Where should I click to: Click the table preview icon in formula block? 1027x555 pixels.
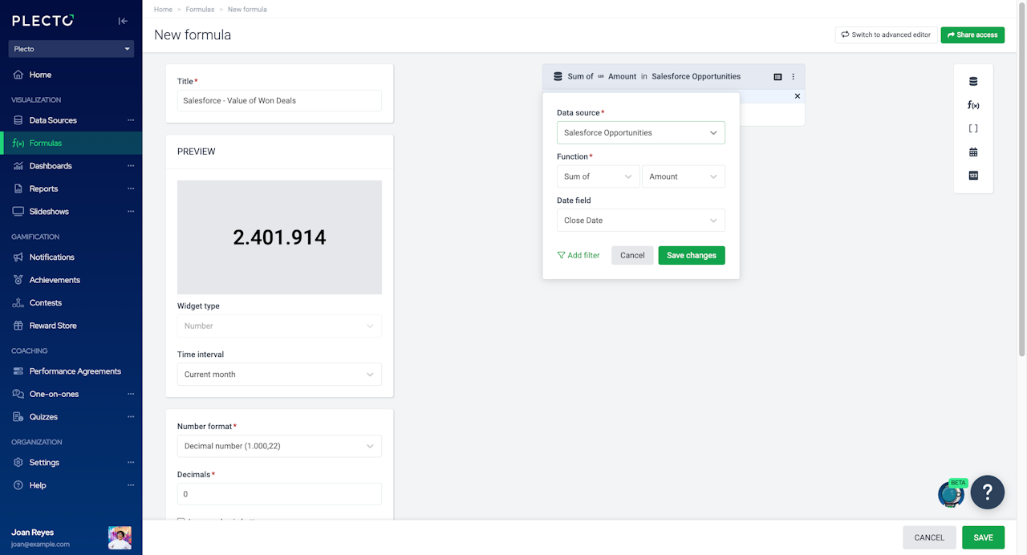(777, 77)
